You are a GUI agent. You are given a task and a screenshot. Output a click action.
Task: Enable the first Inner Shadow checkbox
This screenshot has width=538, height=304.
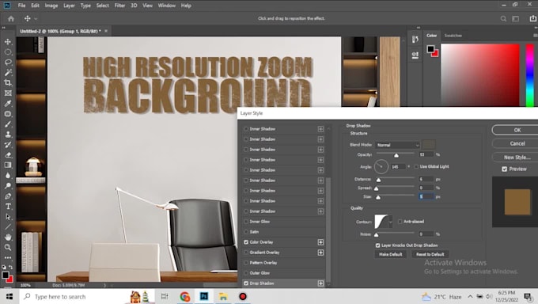[246, 129]
